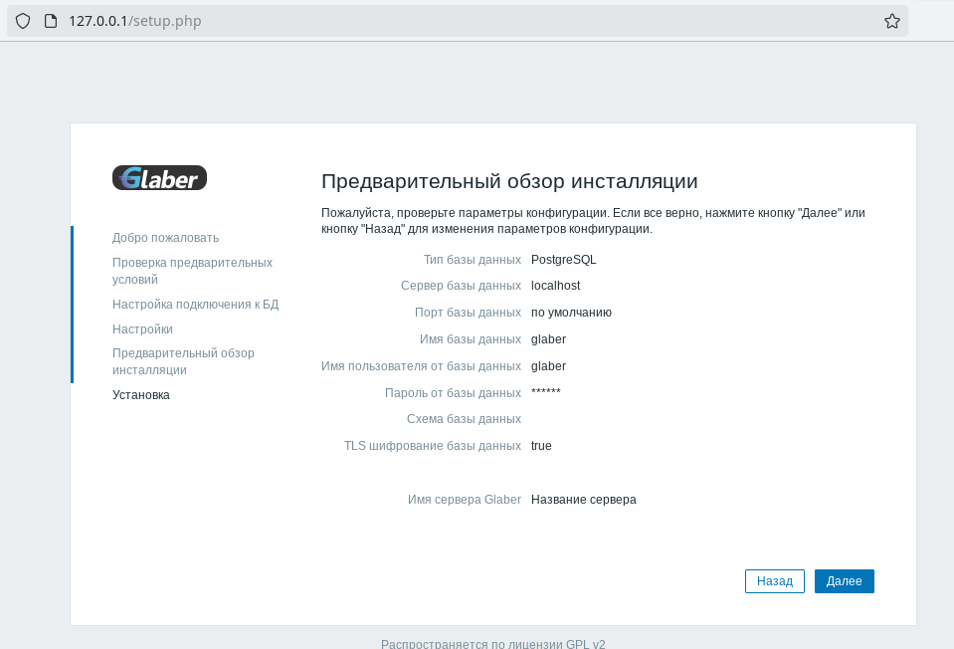Select the "Добро пожаловать" step
This screenshot has height=649, width=954.
click(165, 238)
